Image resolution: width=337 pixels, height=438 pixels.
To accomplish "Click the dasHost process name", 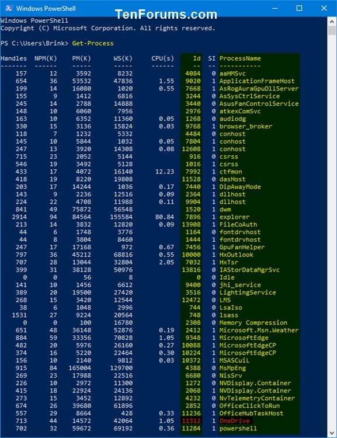I will (232, 179).
